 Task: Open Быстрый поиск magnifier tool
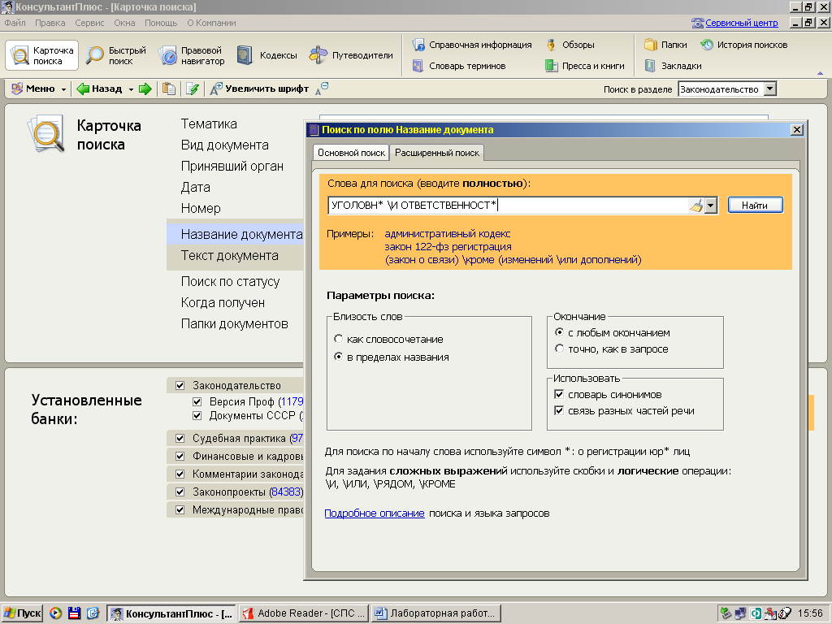[116, 55]
